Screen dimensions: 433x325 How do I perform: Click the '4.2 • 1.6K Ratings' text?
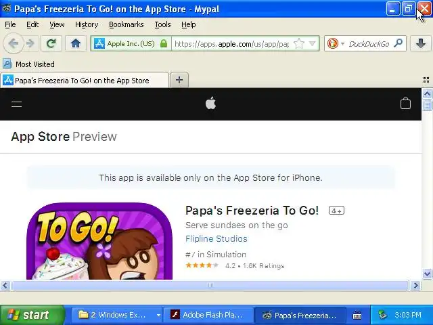(x=254, y=266)
